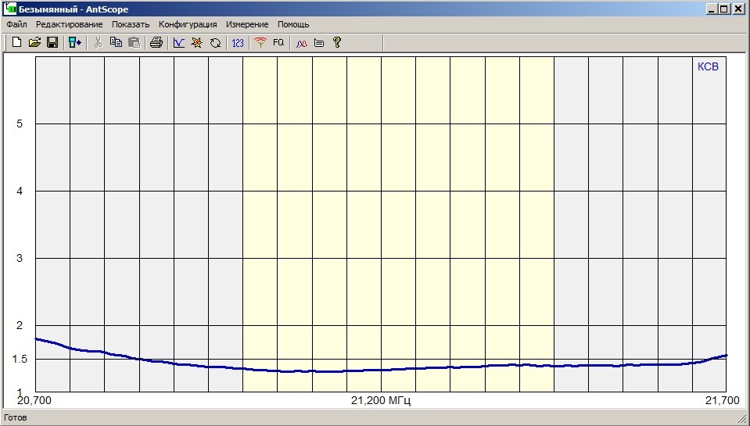Screen dimensions: 750x426
Task: Open the Измерение menu
Action: [x=247, y=24]
